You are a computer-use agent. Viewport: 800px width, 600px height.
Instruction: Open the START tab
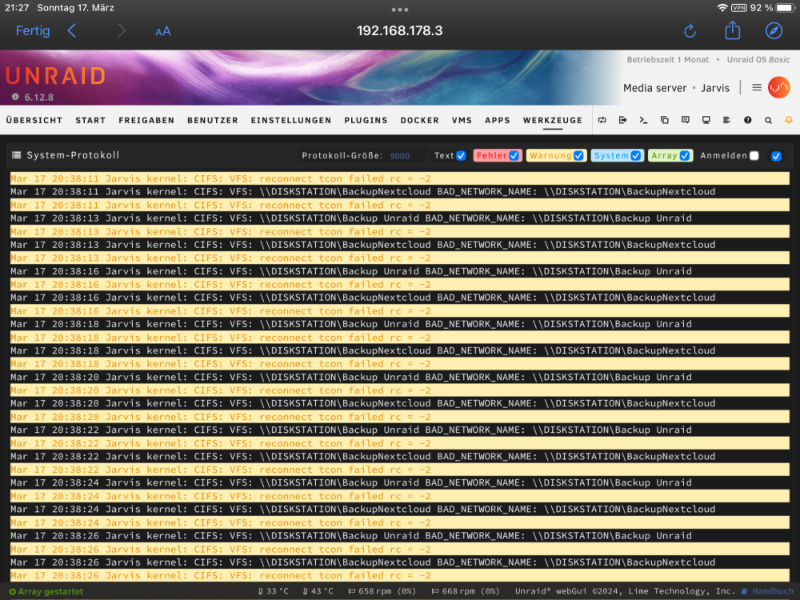click(90, 121)
